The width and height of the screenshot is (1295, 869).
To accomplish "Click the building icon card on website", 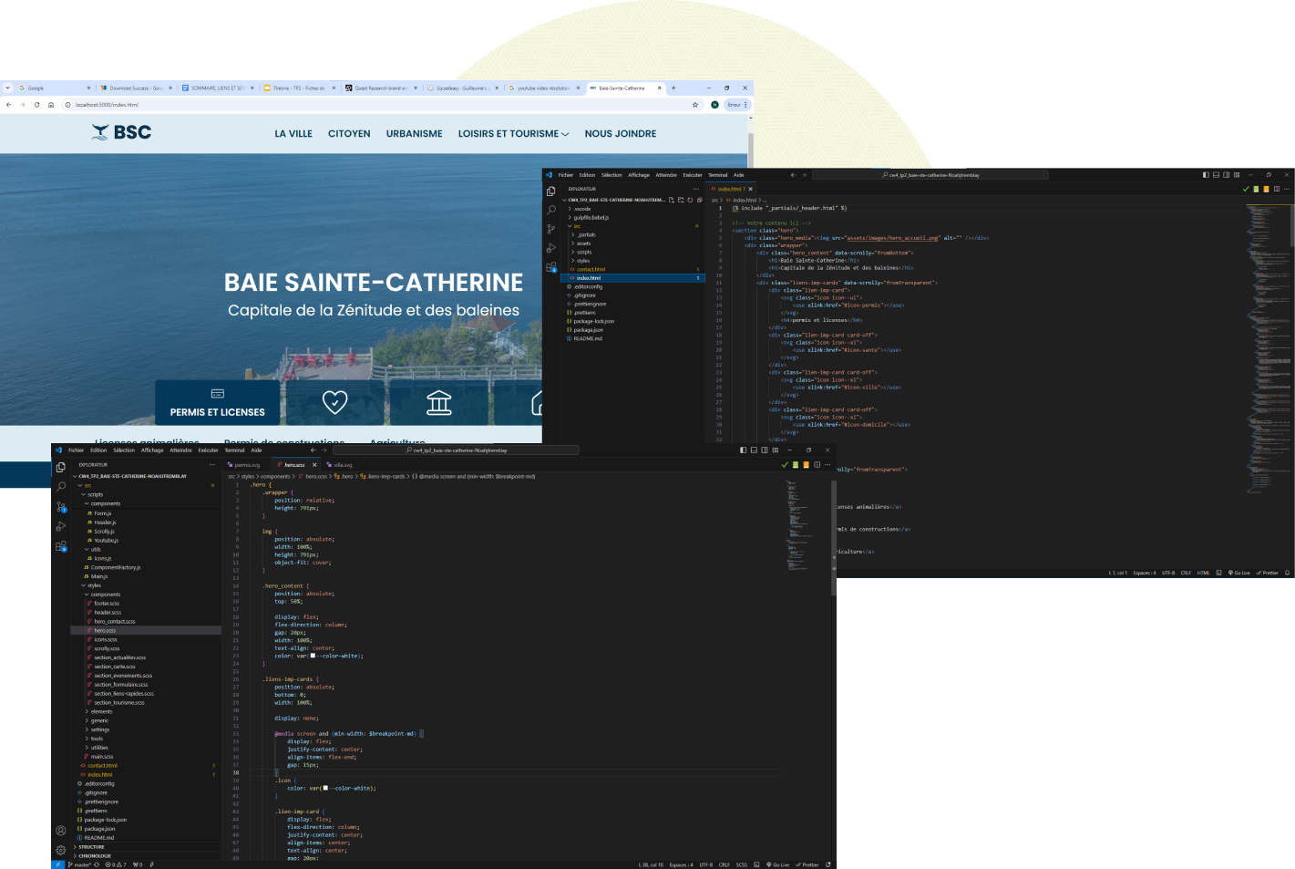I will [x=439, y=402].
